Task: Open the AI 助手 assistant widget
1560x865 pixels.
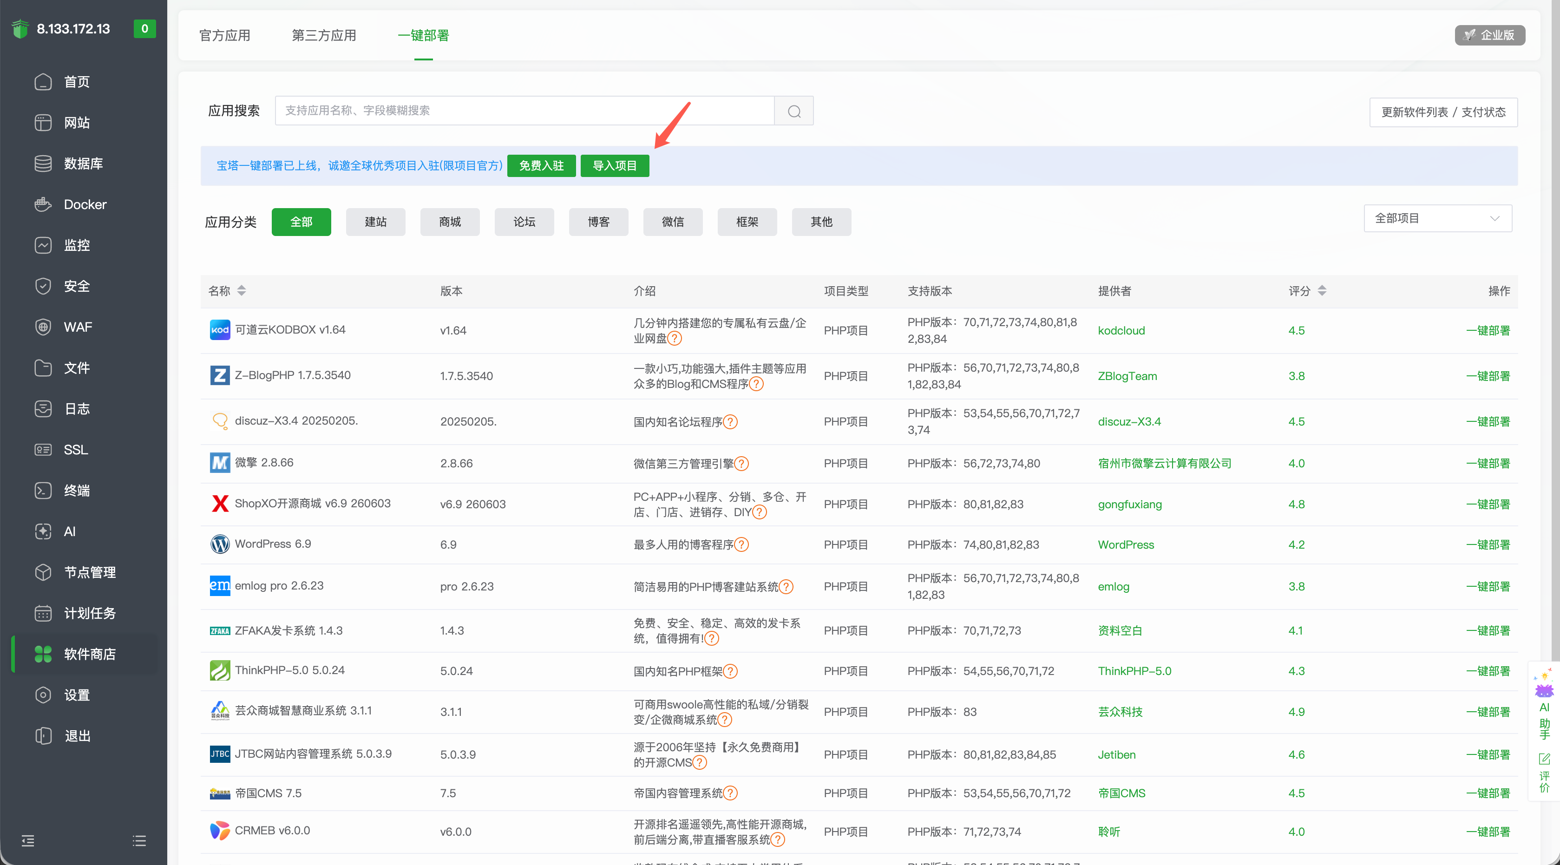Action: click(x=1544, y=704)
